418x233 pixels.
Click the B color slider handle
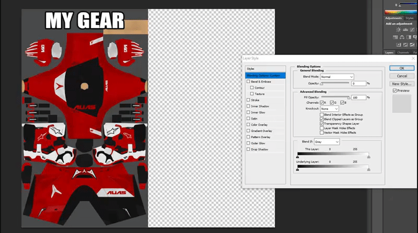400,6
